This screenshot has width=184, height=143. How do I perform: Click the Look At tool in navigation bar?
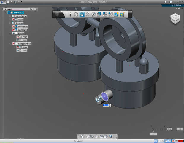click(x=96, y=136)
